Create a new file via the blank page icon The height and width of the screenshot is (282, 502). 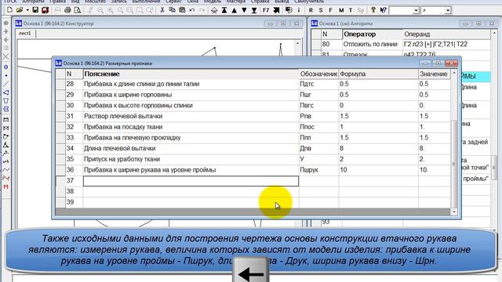coord(9,10)
